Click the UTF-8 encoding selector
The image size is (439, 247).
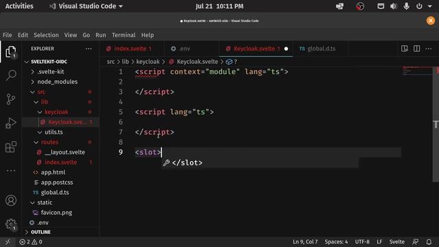(362, 242)
